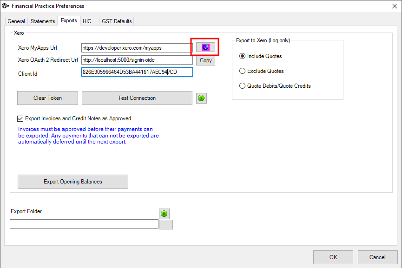Click the 'Xero OAuth 2 Redirect Url' label
The image size is (402, 268).
point(48,60)
